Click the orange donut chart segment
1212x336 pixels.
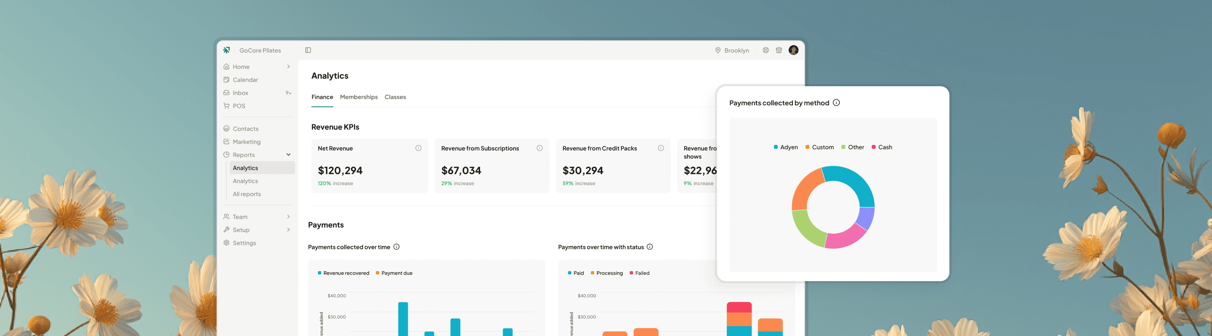pyautogui.click(x=805, y=190)
